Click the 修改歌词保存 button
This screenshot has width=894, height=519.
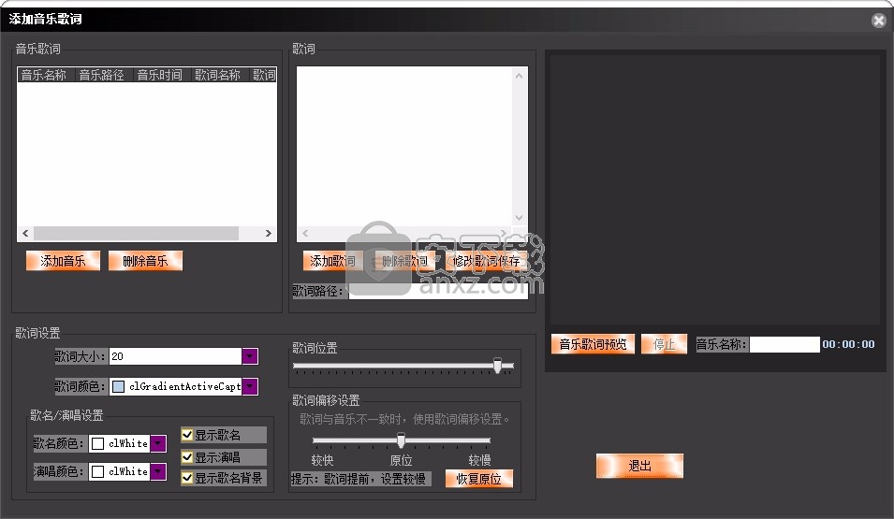[x=487, y=261]
